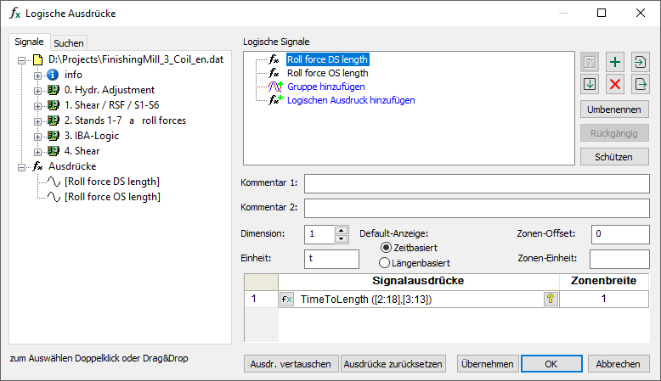Expand the '3. IBA-Logic' tree node
The image size is (661, 381).
pos(38,136)
